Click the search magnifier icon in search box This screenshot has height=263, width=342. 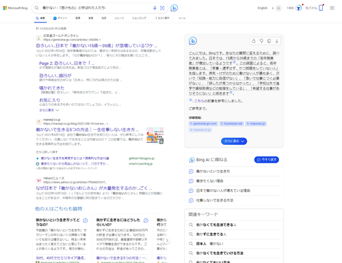point(36,8)
